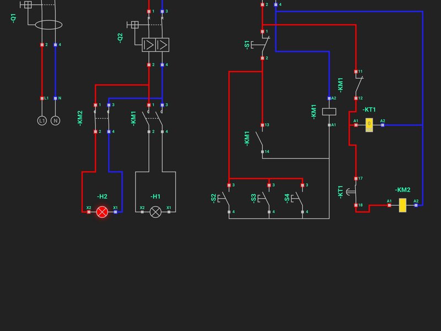Image resolution: width=441 pixels, height=331 pixels.
Task: Select the unlit H1 lamp
Action: [x=155, y=212]
